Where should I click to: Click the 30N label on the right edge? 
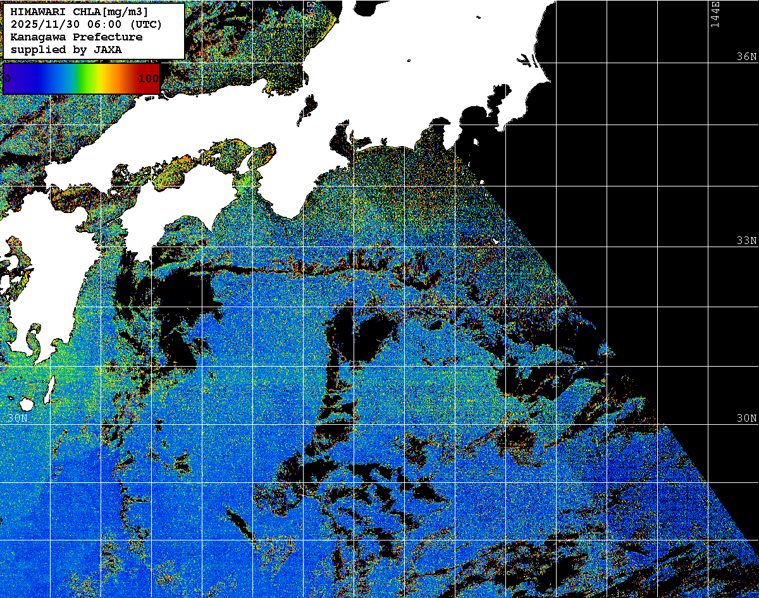pos(746,418)
